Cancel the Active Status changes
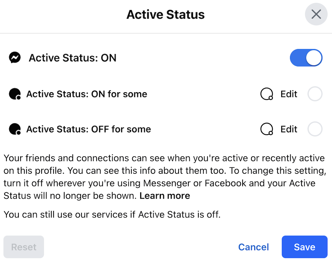Screen dimensions: 332x266 point(254,247)
